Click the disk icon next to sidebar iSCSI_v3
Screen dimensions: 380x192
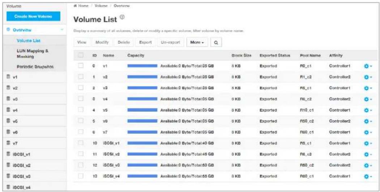(8, 177)
